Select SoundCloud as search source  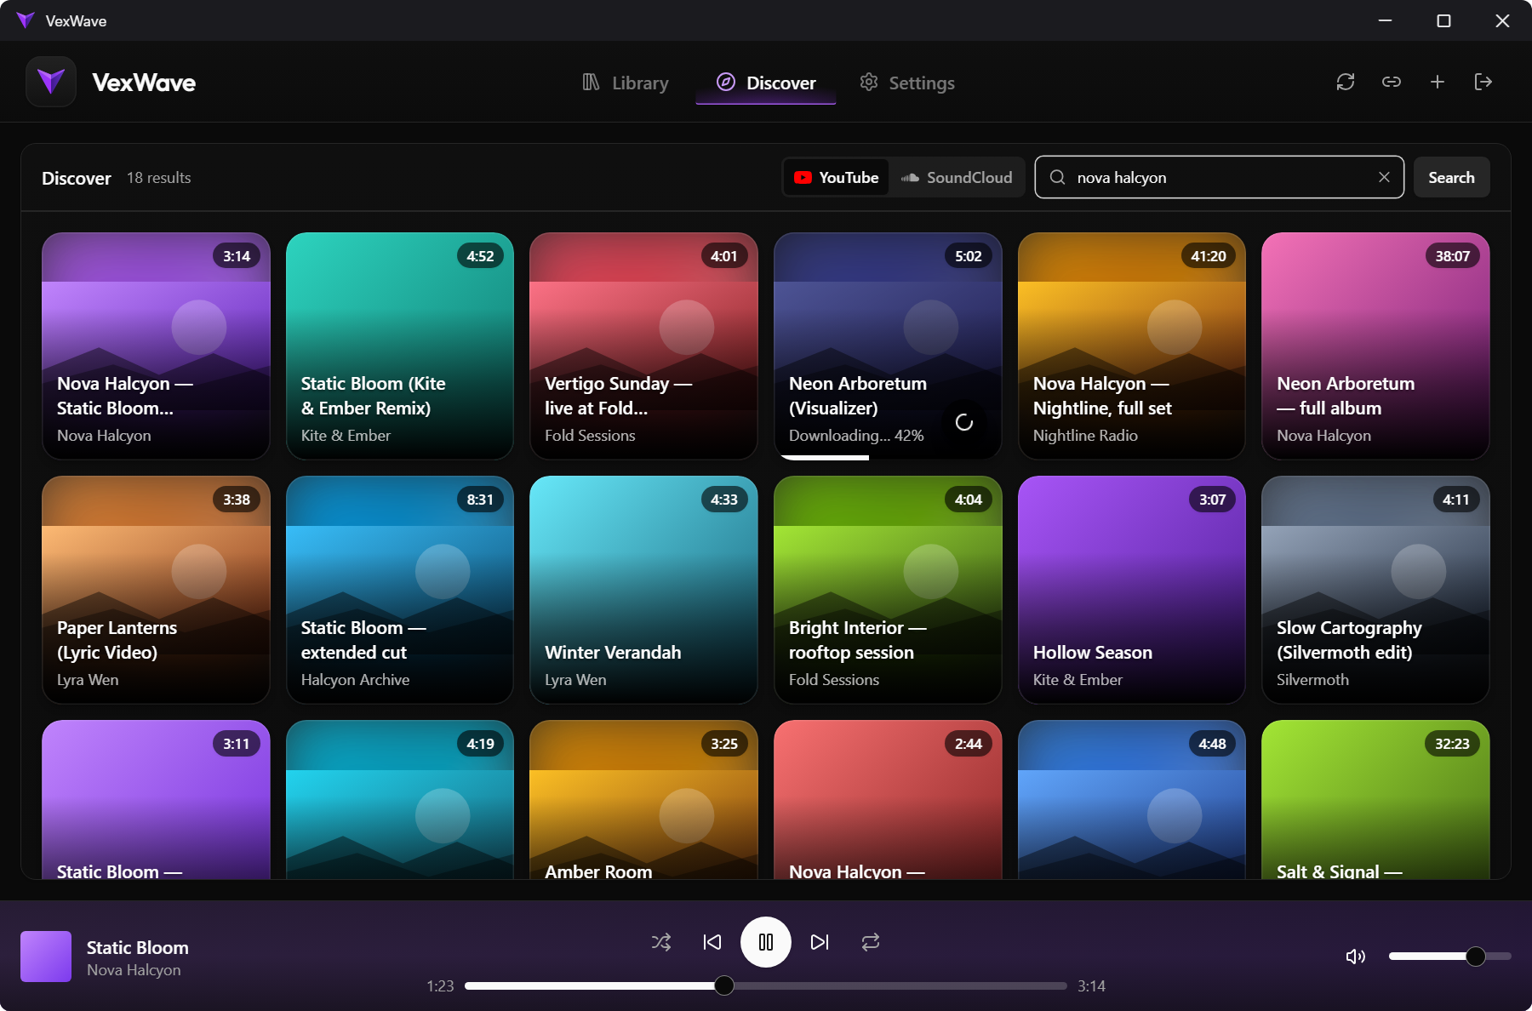tap(957, 177)
